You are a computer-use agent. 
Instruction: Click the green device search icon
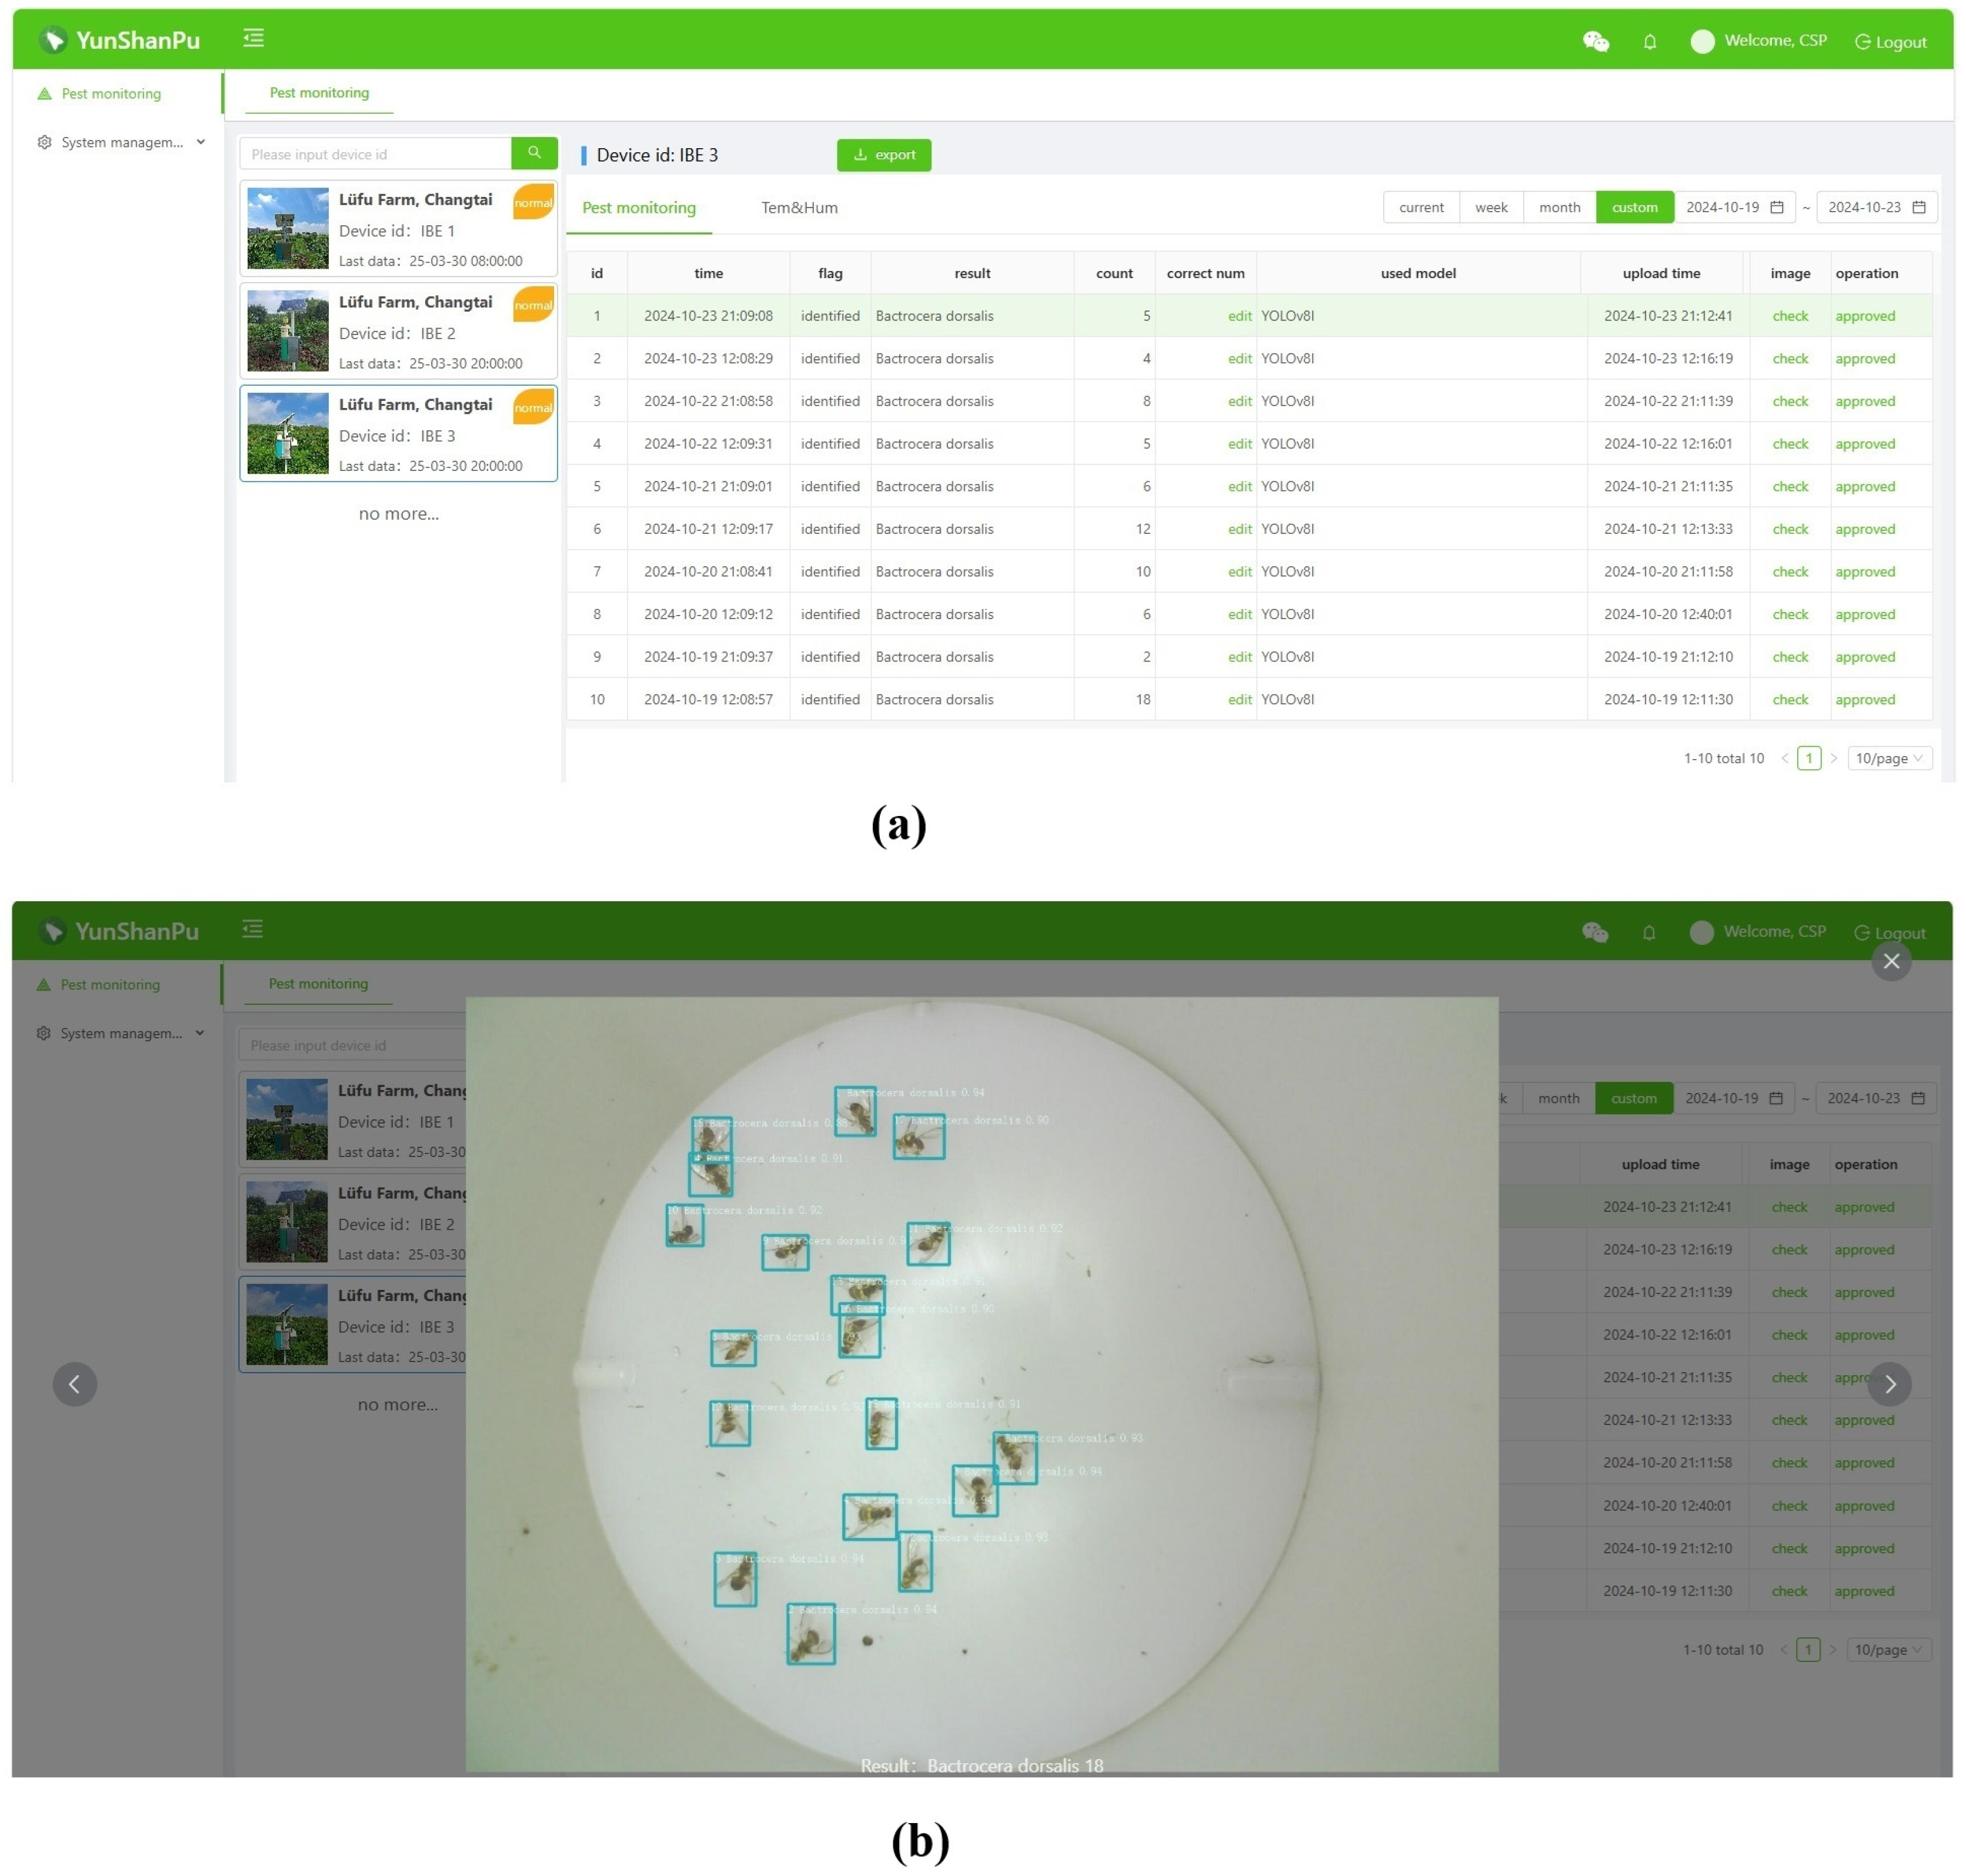pyautogui.click(x=534, y=153)
